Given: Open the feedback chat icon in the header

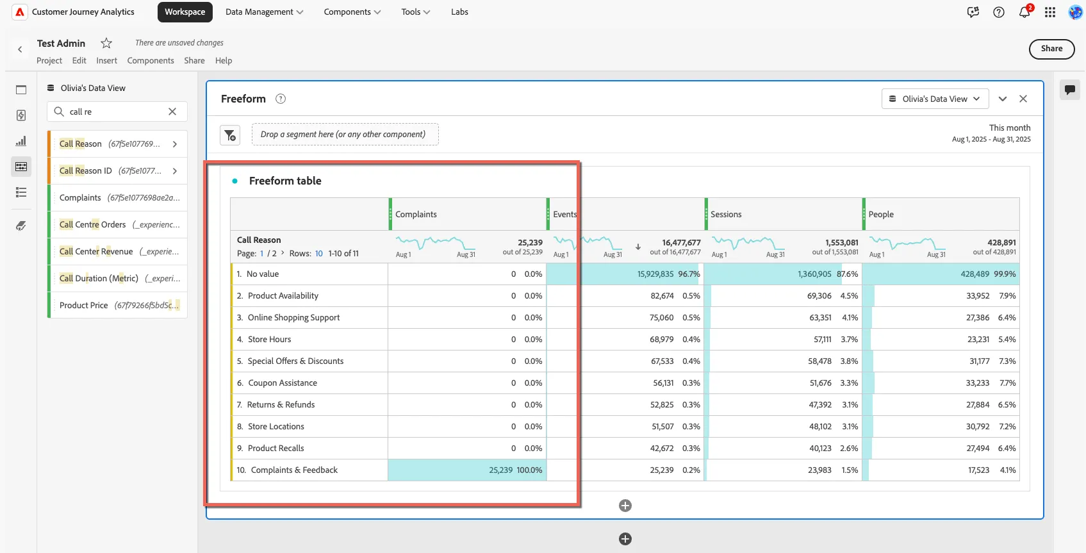Looking at the screenshot, I should tap(973, 12).
